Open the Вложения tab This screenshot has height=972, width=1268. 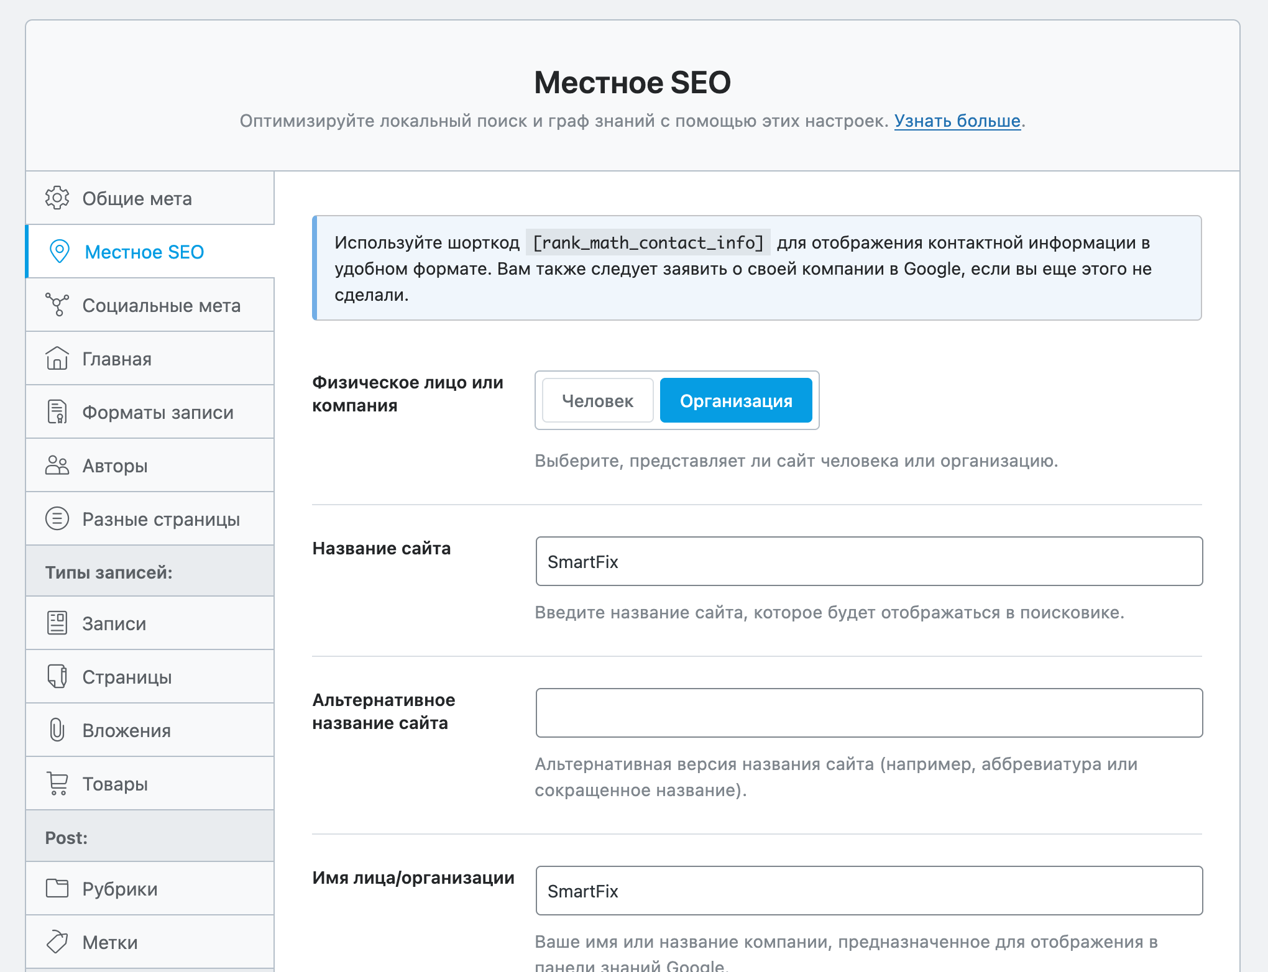[150, 730]
